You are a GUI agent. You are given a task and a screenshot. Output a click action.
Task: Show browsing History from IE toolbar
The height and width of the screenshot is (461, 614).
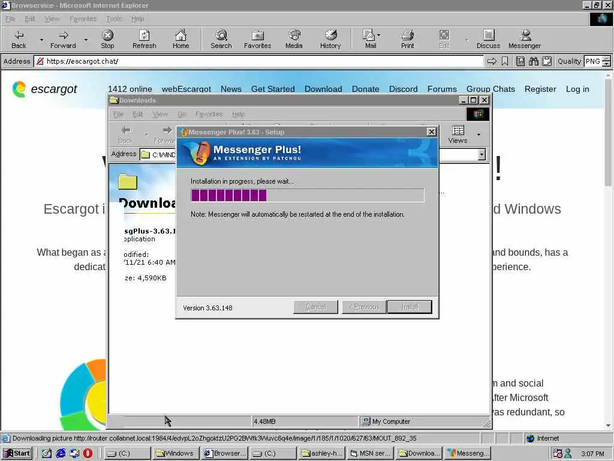click(x=330, y=39)
